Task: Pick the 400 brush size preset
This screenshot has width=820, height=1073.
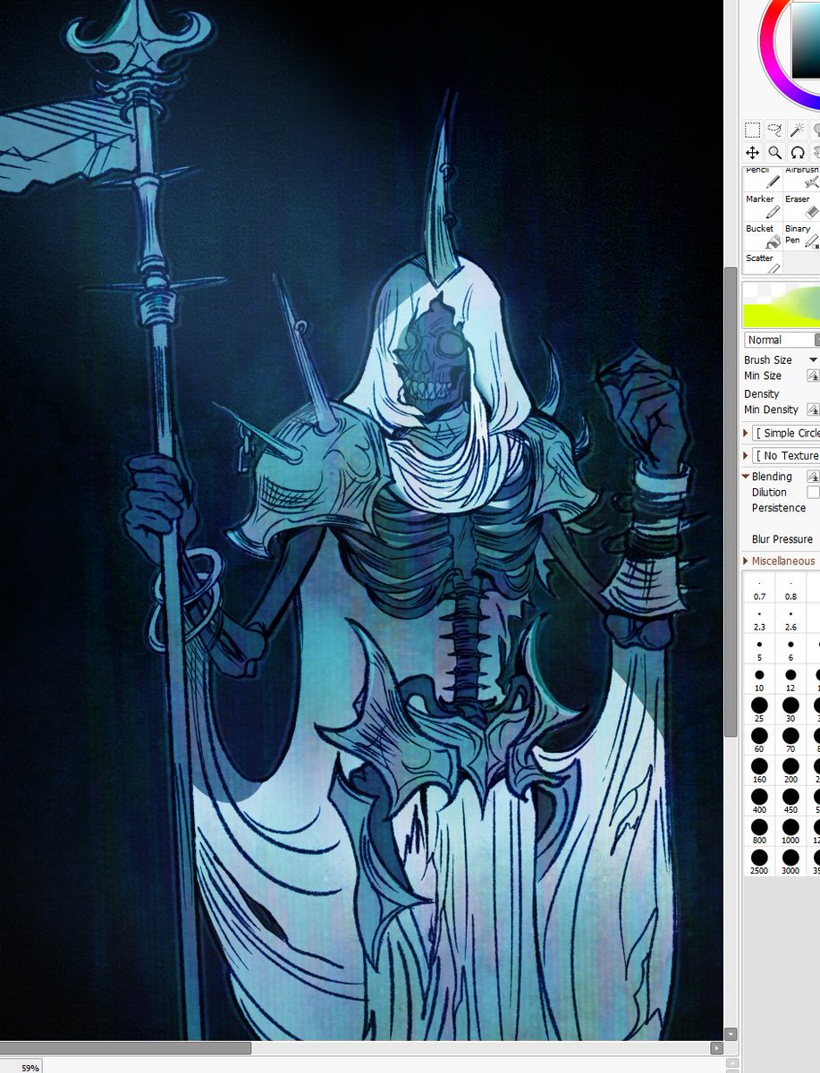Action: coord(759,801)
